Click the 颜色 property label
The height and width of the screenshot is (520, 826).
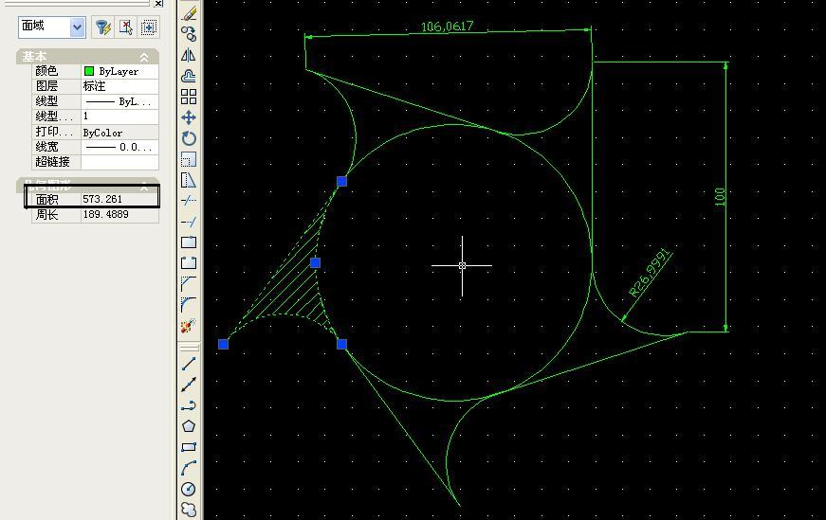46,71
